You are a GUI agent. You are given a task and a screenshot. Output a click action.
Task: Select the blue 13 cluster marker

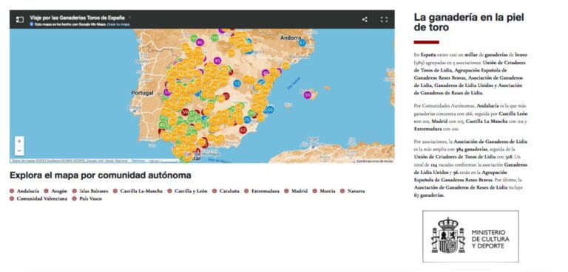(237, 83)
